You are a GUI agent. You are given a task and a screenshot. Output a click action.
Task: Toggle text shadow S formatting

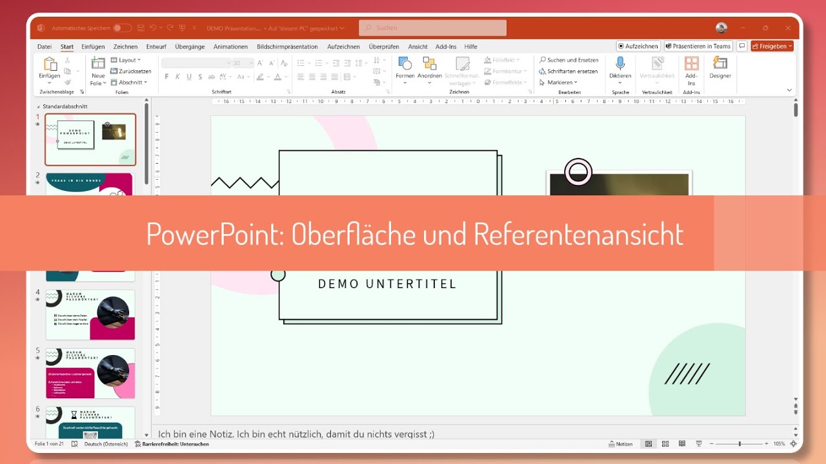(200, 77)
